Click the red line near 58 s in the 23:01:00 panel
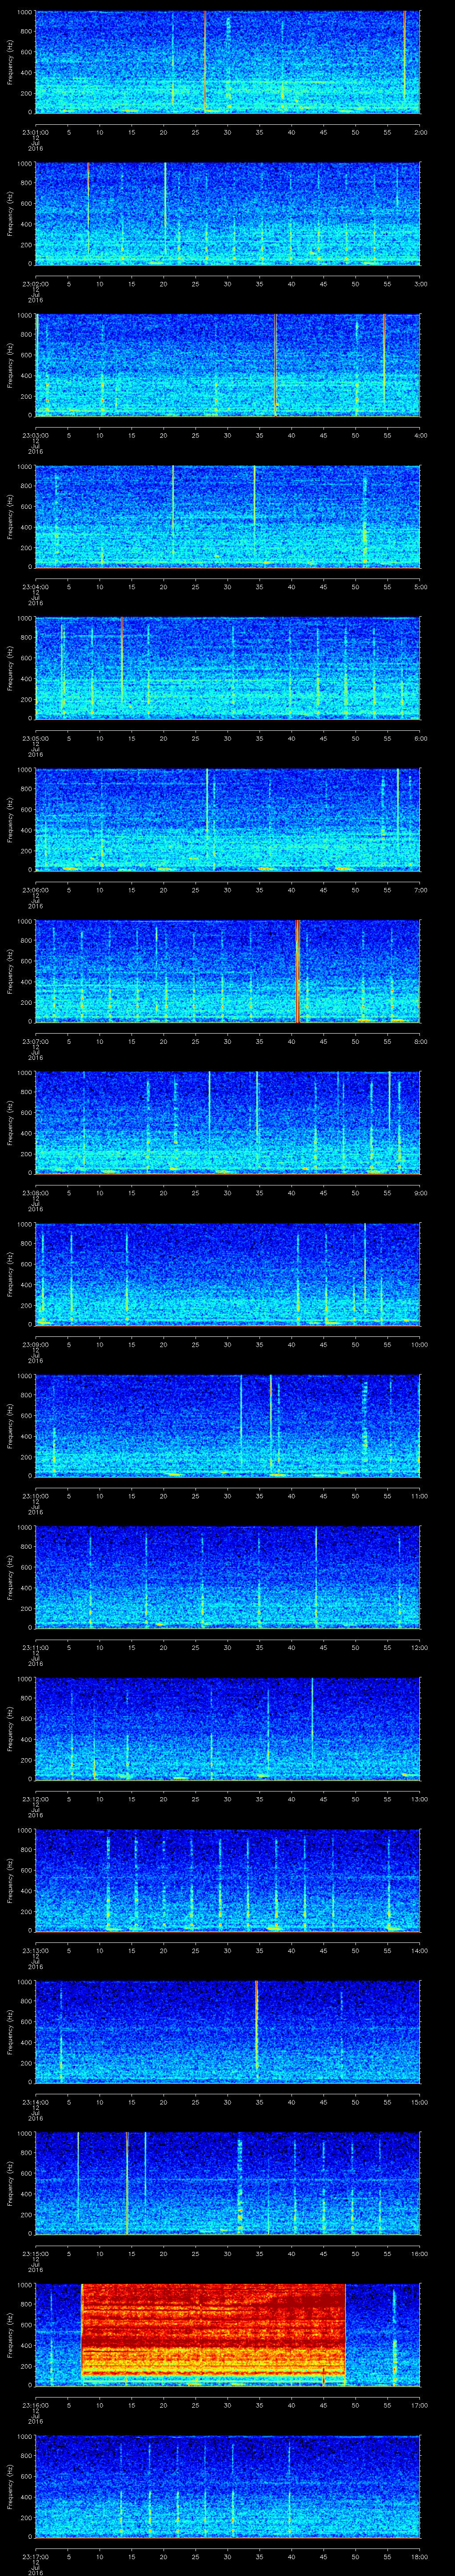 pos(405,55)
